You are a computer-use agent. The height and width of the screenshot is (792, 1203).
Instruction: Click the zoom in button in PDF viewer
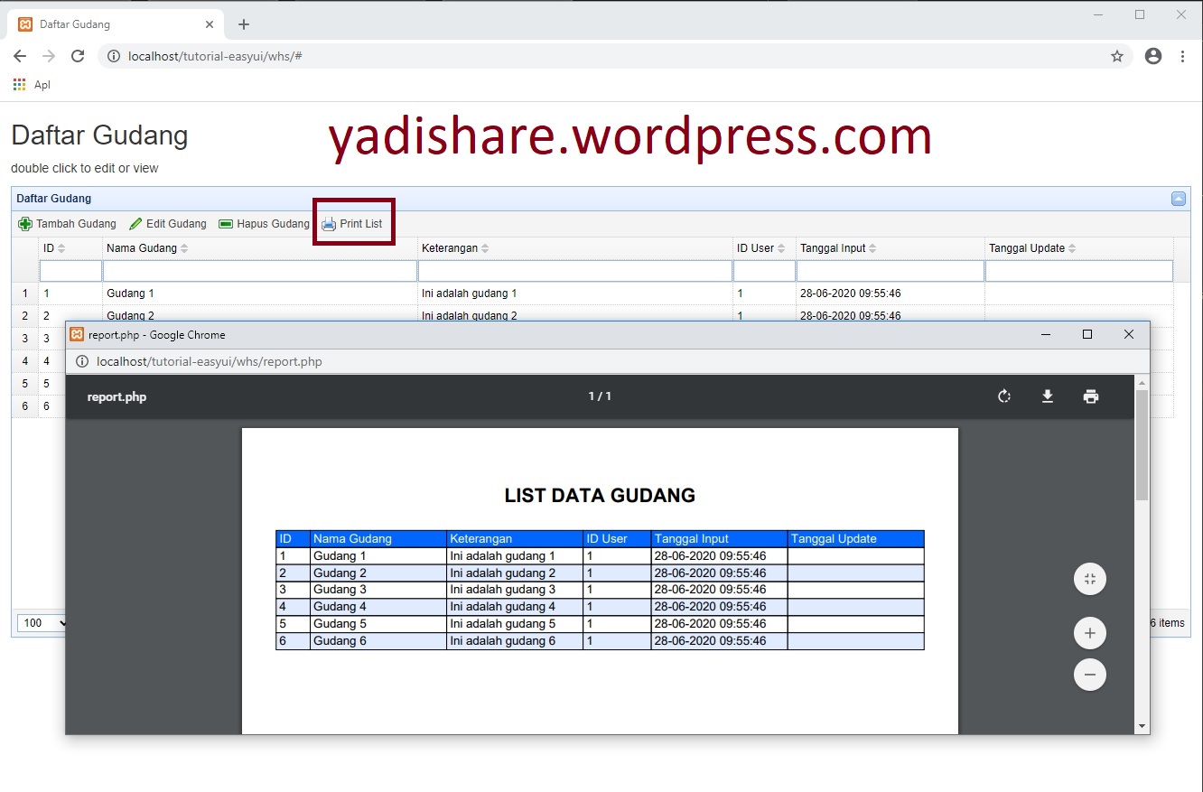click(1090, 633)
